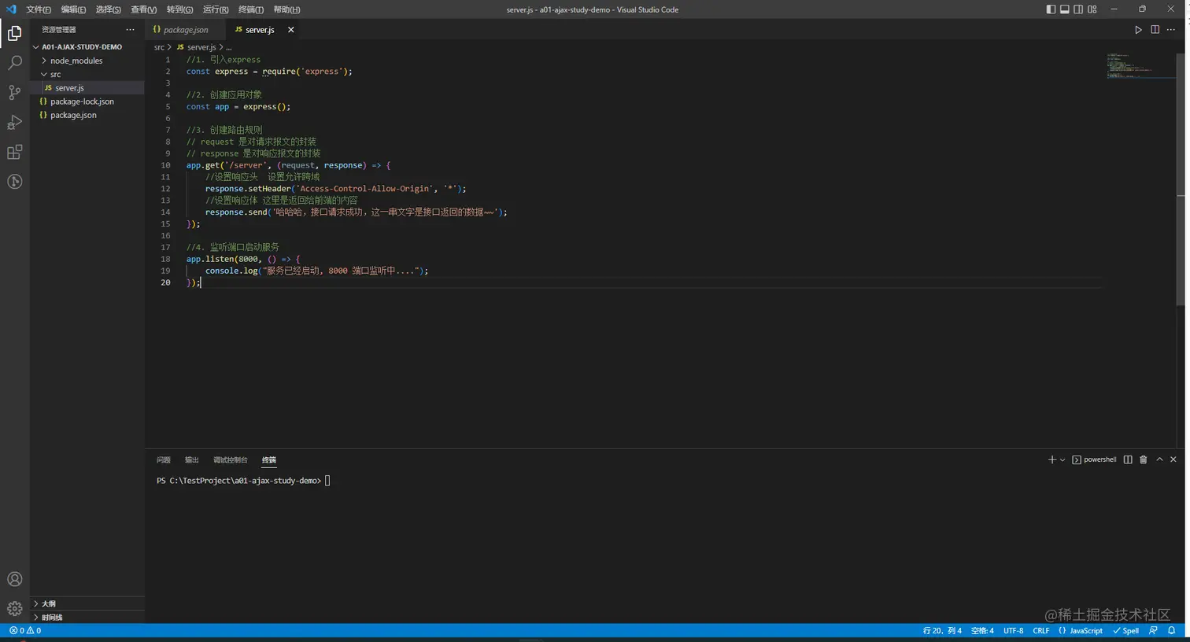This screenshot has width=1190, height=642.
Task: Maximize the panel with up chevron
Action: [x=1159, y=459]
